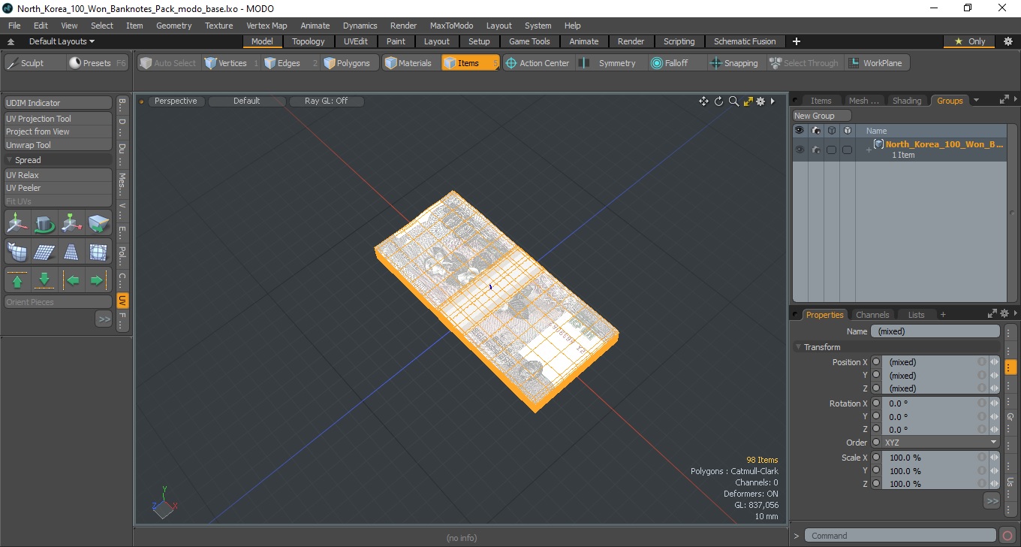Click the Rotation Z slider arrows
Screen dimensions: 1021x547
tap(995, 430)
